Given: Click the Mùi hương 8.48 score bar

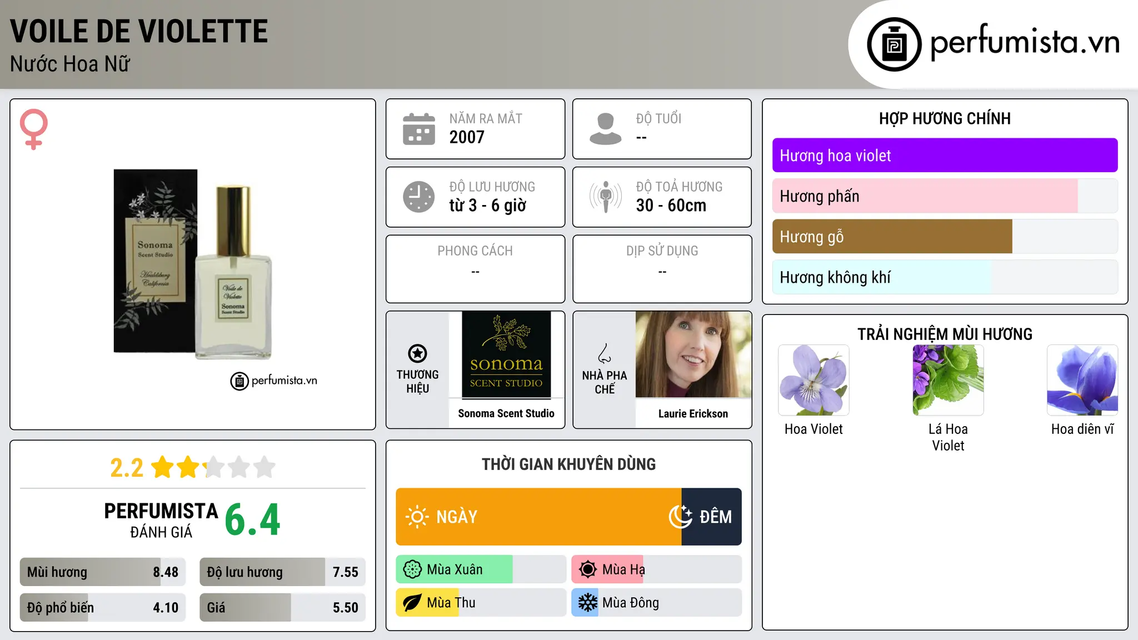Looking at the screenshot, I should coord(103,572).
